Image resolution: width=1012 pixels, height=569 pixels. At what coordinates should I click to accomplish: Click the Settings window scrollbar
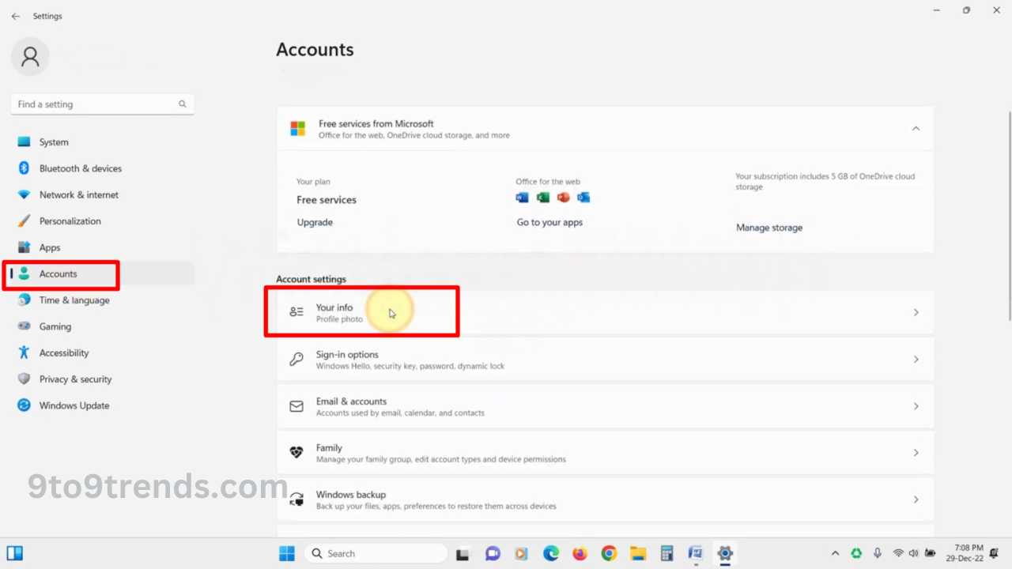[1009, 216]
